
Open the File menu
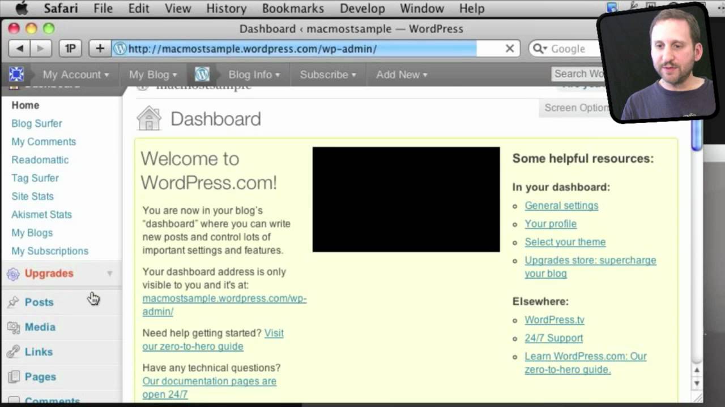coord(103,8)
